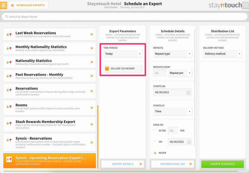Click arrows icon beside Past Reservations - Monthly
The image size is (249, 173).
[9, 76]
